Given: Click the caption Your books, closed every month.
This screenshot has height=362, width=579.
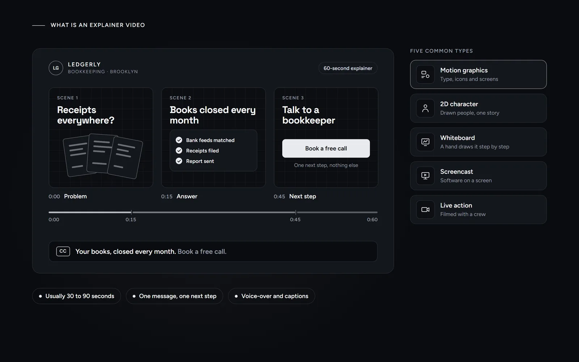Looking at the screenshot, I should pos(126,252).
